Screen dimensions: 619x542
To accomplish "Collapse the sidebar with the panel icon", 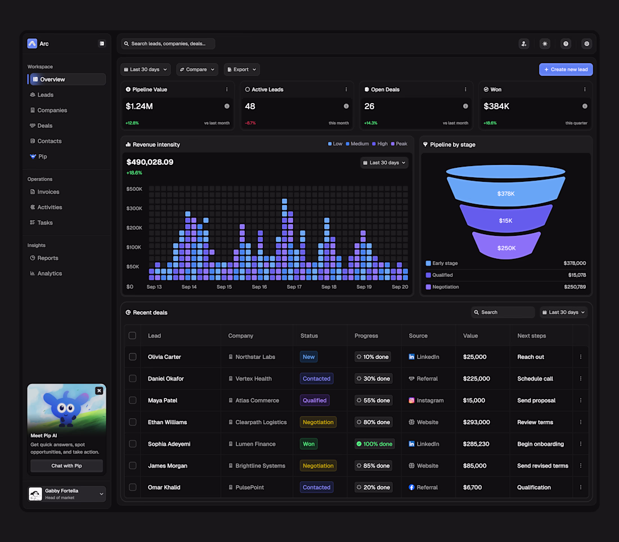I will pos(102,43).
